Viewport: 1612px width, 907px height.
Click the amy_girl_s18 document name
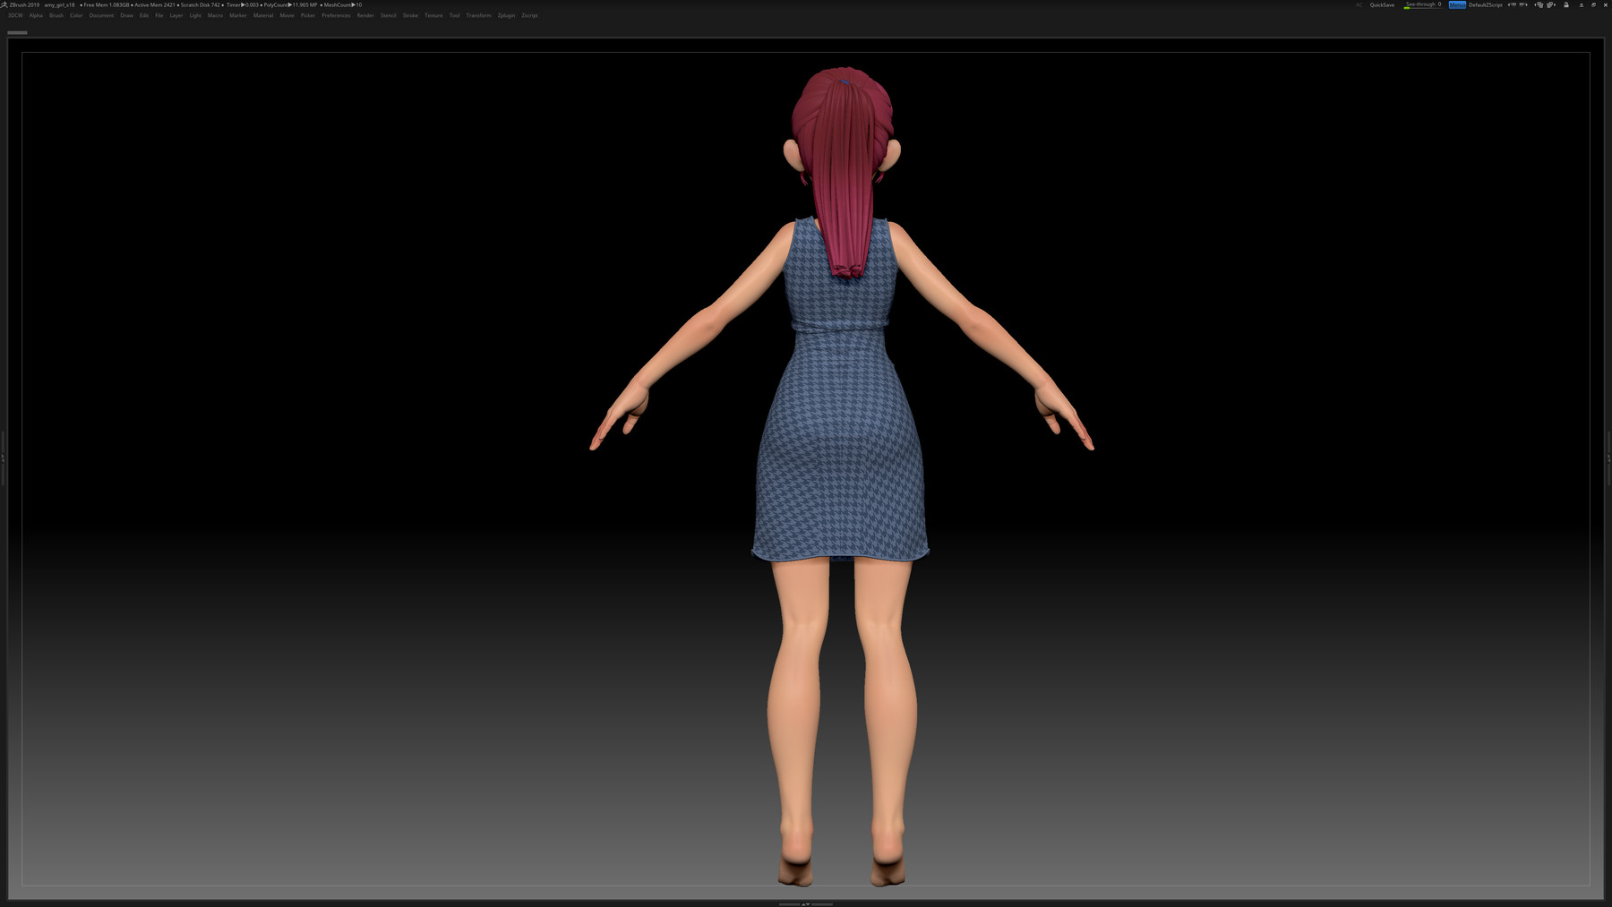pos(60,4)
